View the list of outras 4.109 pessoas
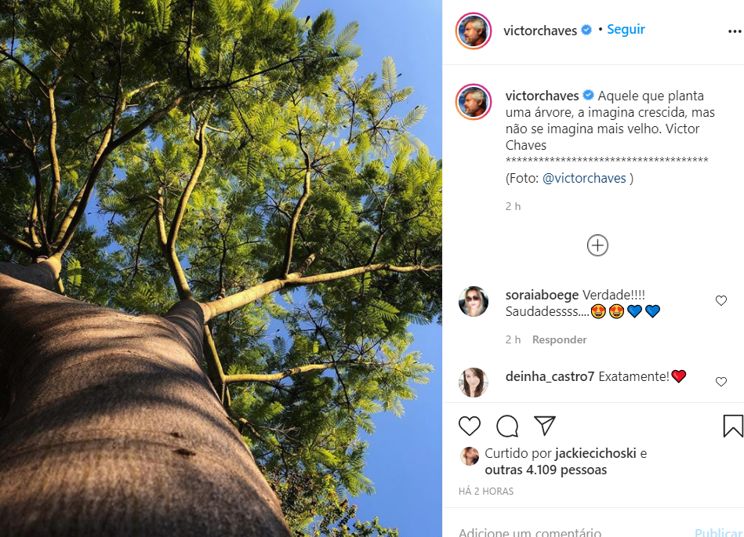The height and width of the screenshot is (537, 744). click(546, 470)
